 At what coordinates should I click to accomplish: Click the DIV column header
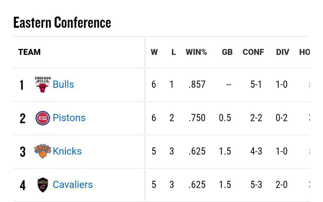pyautogui.click(x=283, y=52)
